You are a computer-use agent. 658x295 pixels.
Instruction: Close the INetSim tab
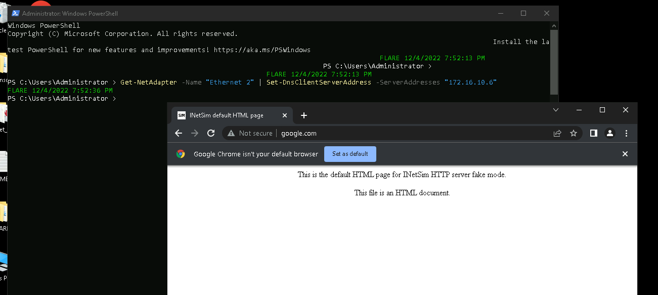click(x=284, y=115)
